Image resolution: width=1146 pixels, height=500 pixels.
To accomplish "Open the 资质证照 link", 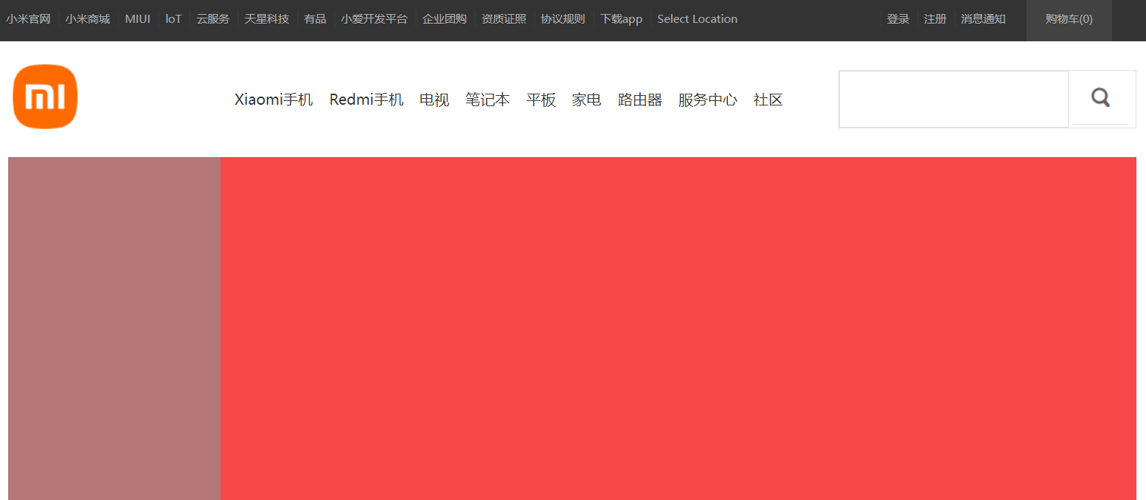I will click(x=504, y=19).
